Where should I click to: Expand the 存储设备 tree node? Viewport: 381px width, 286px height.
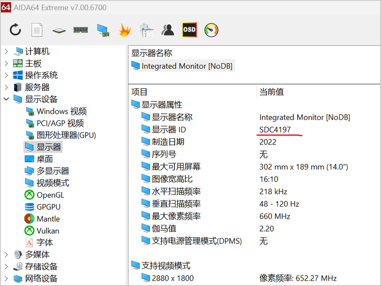[6, 266]
